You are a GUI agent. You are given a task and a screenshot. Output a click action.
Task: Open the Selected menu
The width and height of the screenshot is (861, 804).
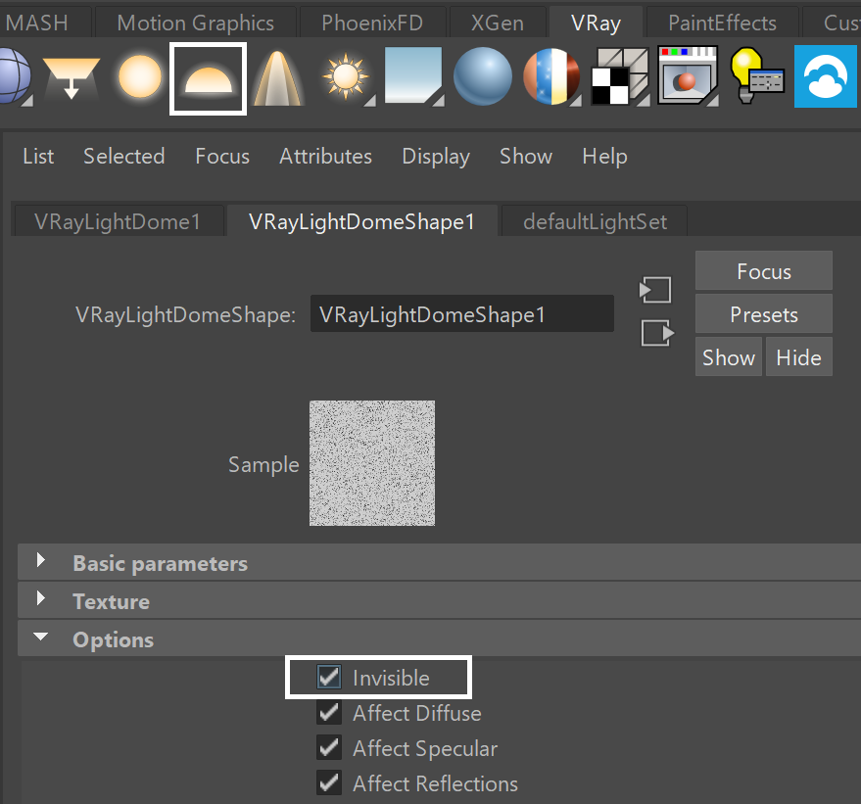point(124,157)
